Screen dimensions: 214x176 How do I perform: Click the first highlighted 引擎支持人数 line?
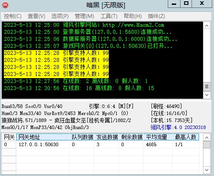tap(56, 53)
